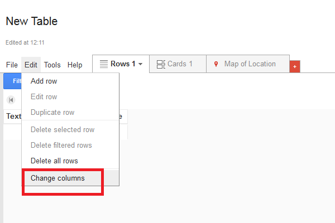Close the open Edit menu

click(x=31, y=65)
